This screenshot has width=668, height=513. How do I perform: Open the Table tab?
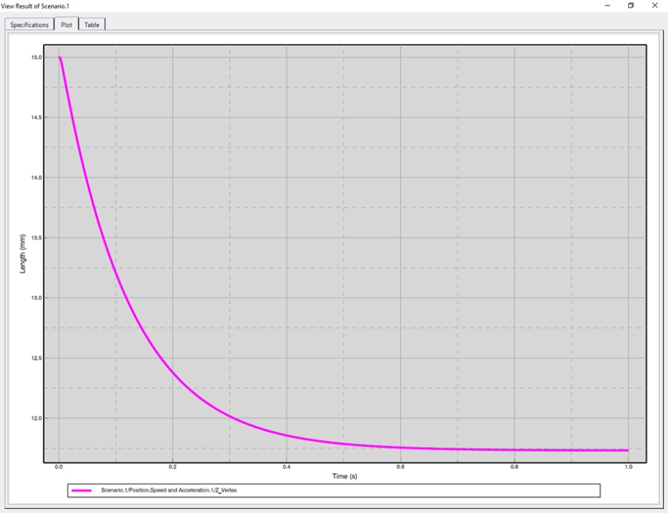pyautogui.click(x=92, y=25)
